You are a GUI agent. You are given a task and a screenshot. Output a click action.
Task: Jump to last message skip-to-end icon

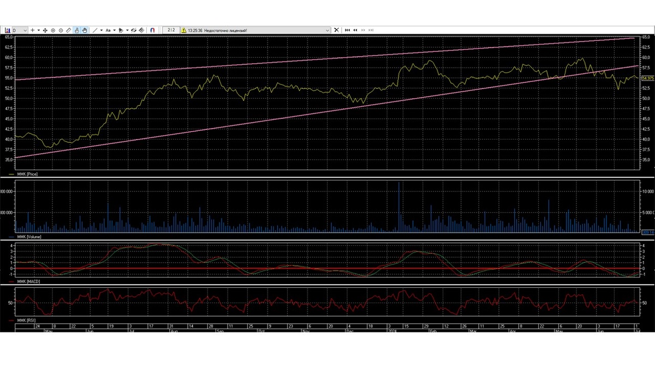371,31
